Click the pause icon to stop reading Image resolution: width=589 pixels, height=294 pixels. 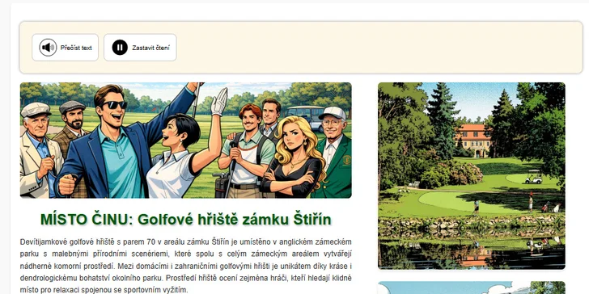click(x=120, y=48)
